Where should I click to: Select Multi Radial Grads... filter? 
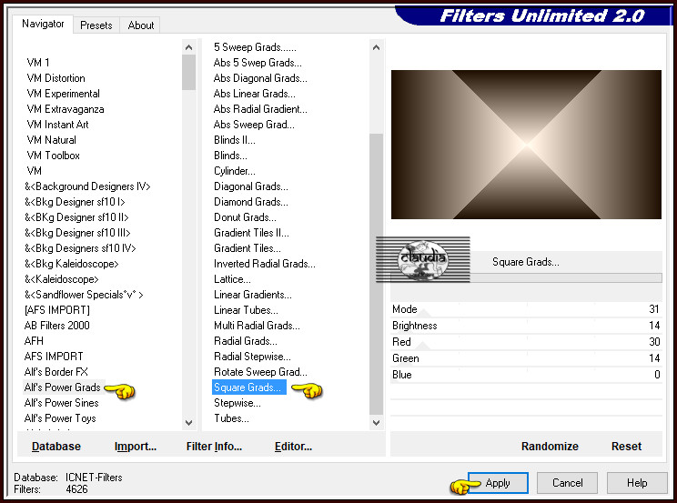(x=257, y=326)
